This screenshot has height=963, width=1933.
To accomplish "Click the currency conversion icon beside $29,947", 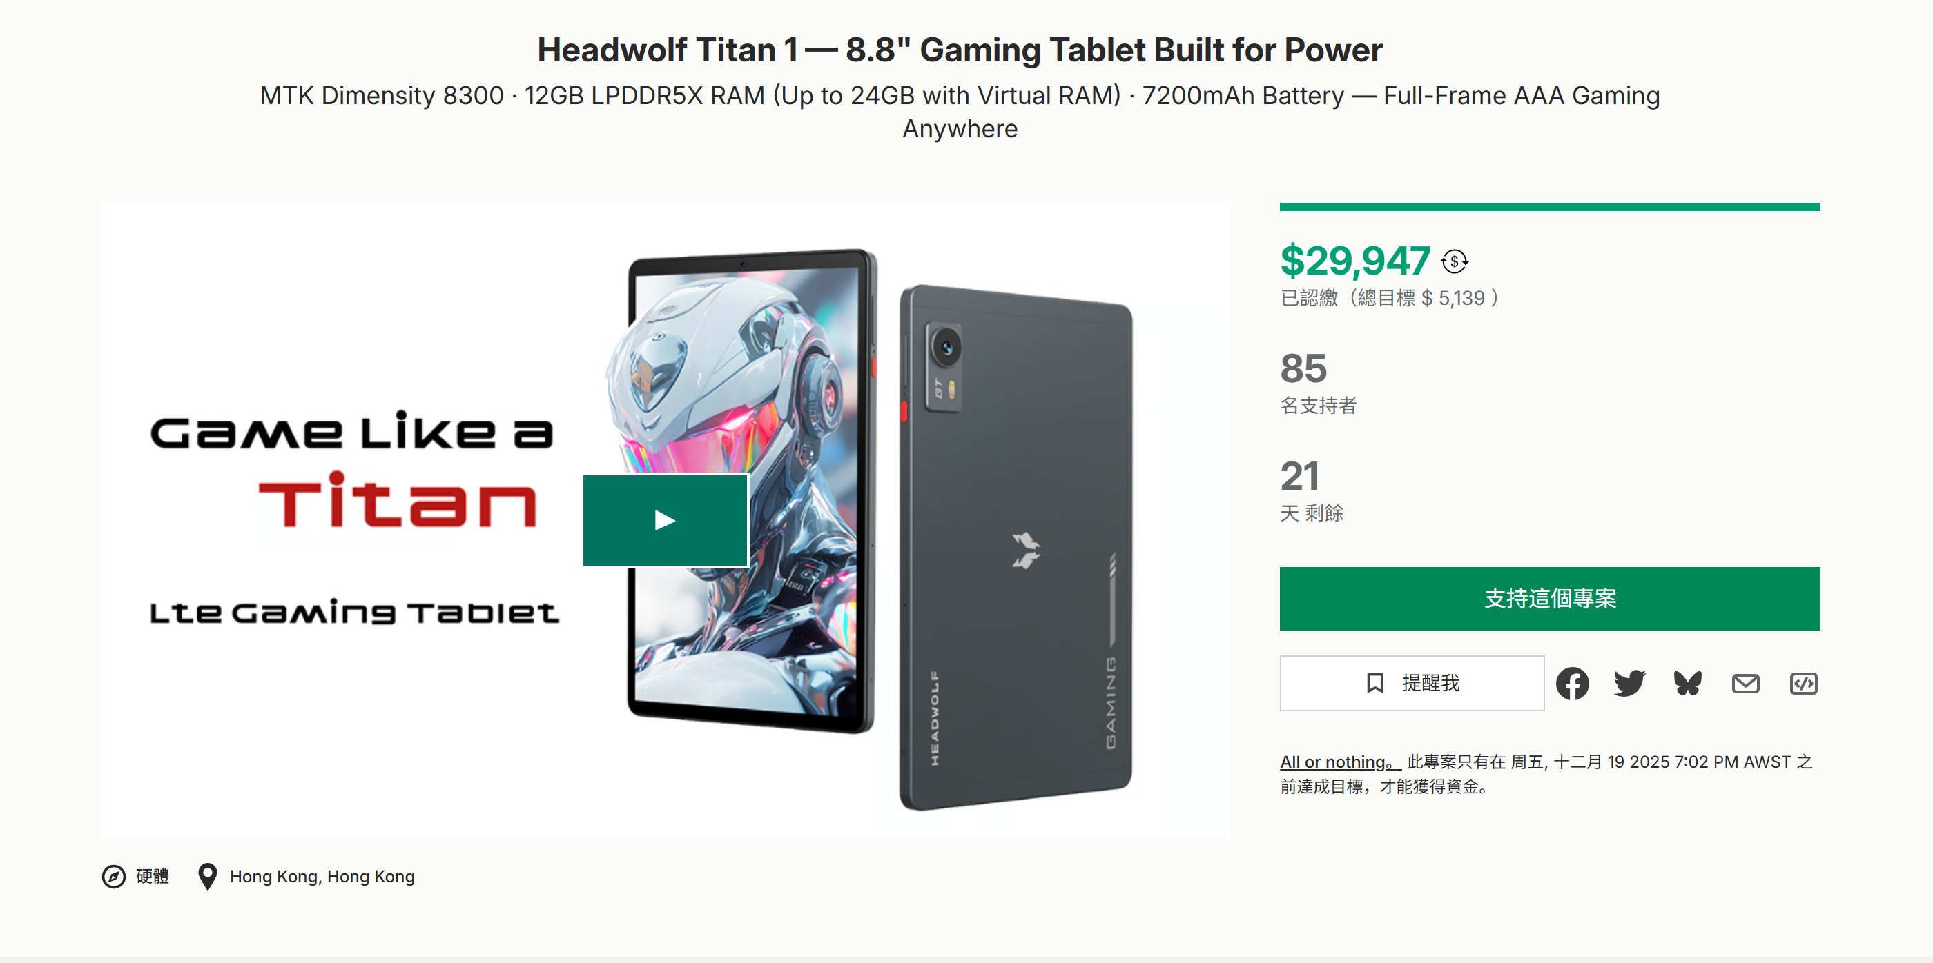I will click(1453, 261).
